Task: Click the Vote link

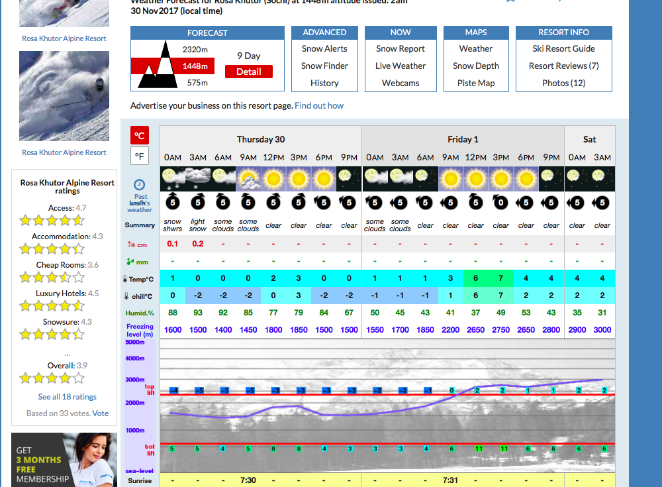Action: pos(101,413)
